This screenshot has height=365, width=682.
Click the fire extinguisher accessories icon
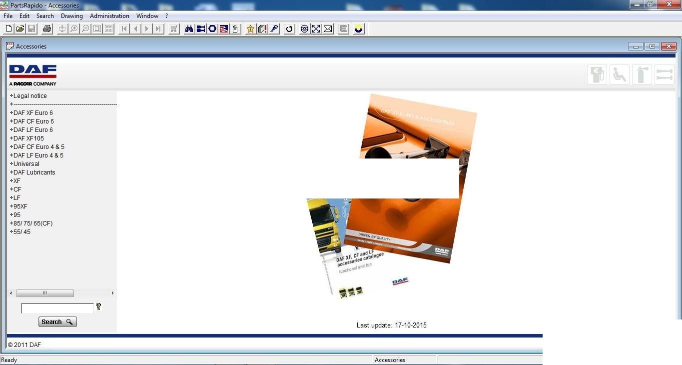point(642,75)
